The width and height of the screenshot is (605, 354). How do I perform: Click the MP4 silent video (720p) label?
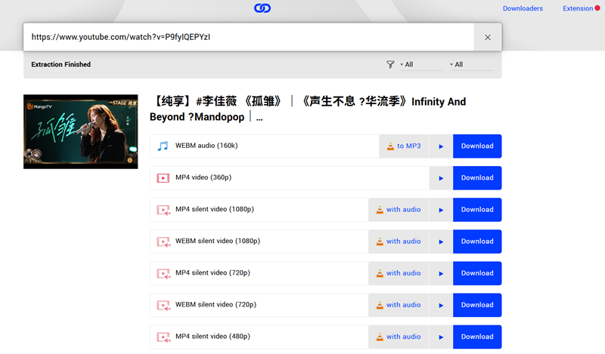click(213, 272)
